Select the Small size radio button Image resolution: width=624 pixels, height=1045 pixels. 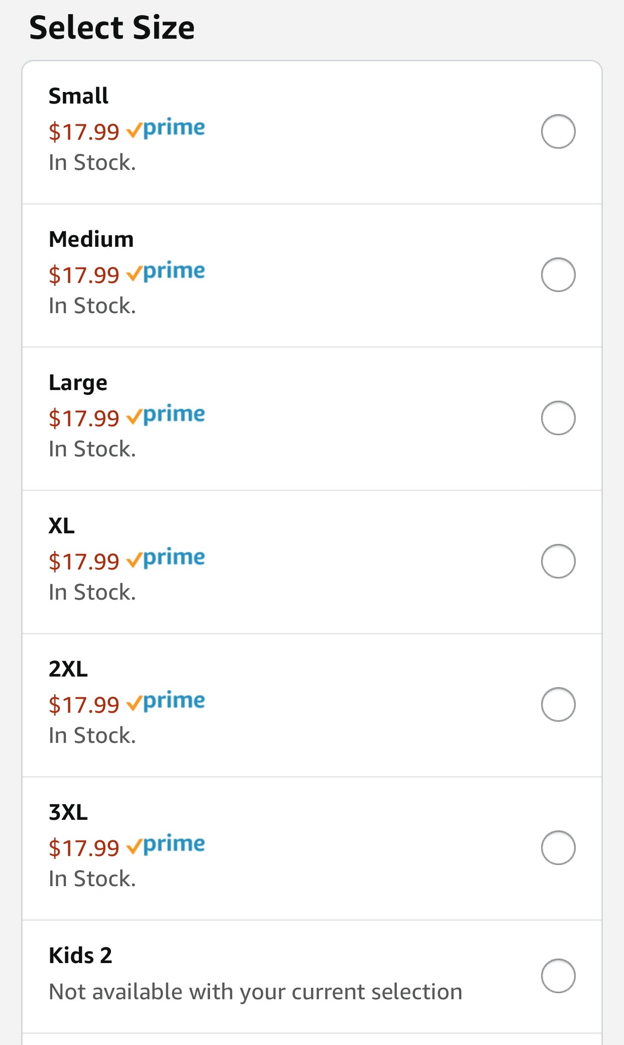tap(558, 132)
